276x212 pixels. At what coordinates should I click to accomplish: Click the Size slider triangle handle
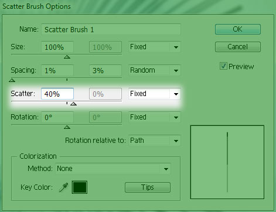pyautogui.click(x=67, y=57)
